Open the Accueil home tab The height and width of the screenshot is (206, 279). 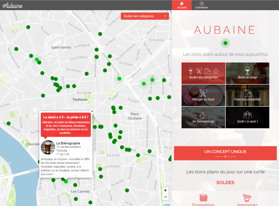click(182, 5)
